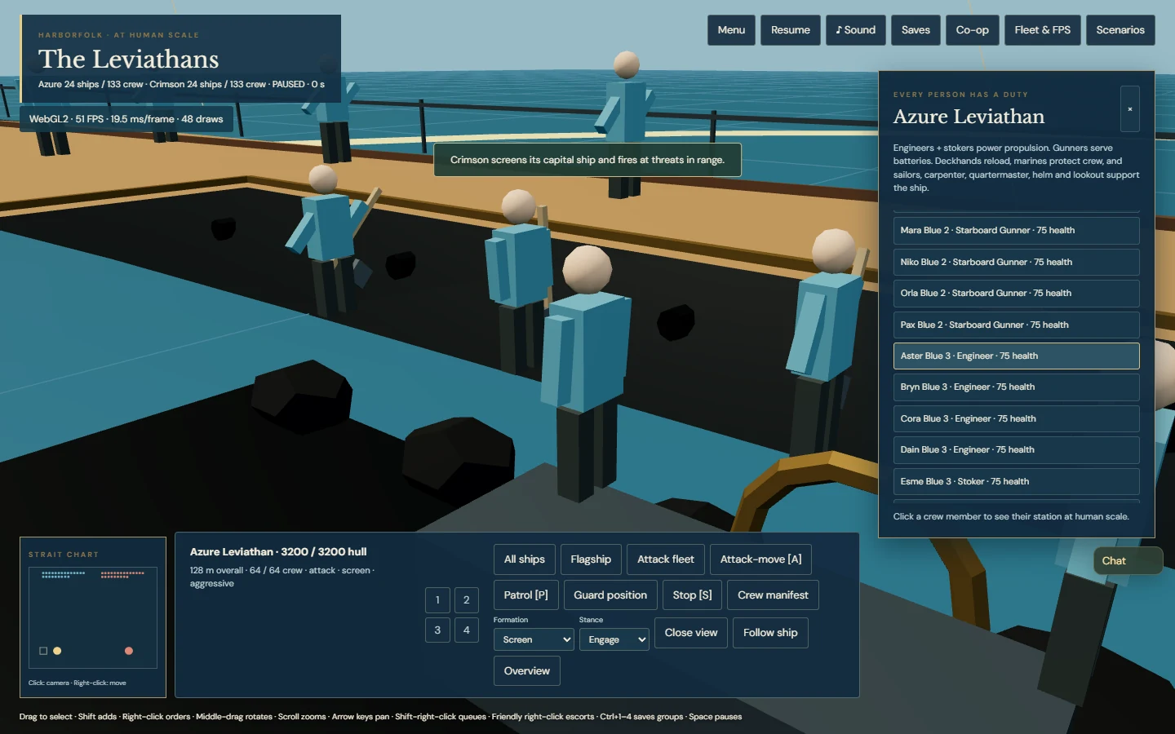Select control group 2
1175x734 pixels.
pyautogui.click(x=467, y=600)
